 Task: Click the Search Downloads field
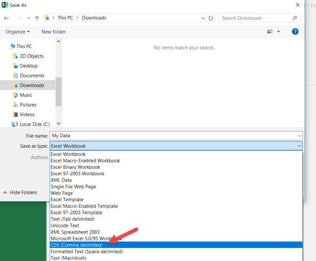tap(255, 18)
